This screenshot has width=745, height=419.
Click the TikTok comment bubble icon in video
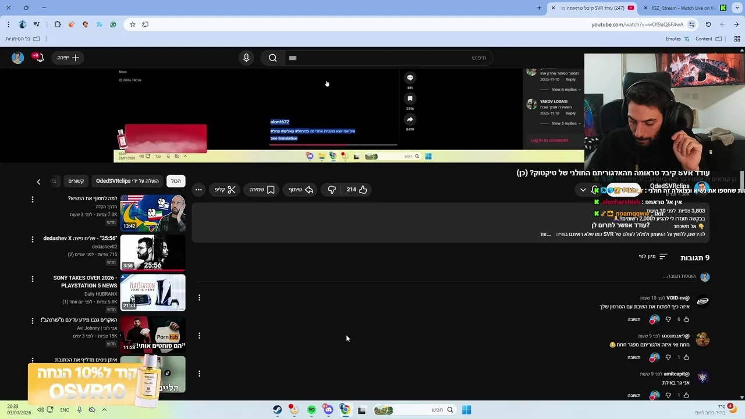point(410,78)
